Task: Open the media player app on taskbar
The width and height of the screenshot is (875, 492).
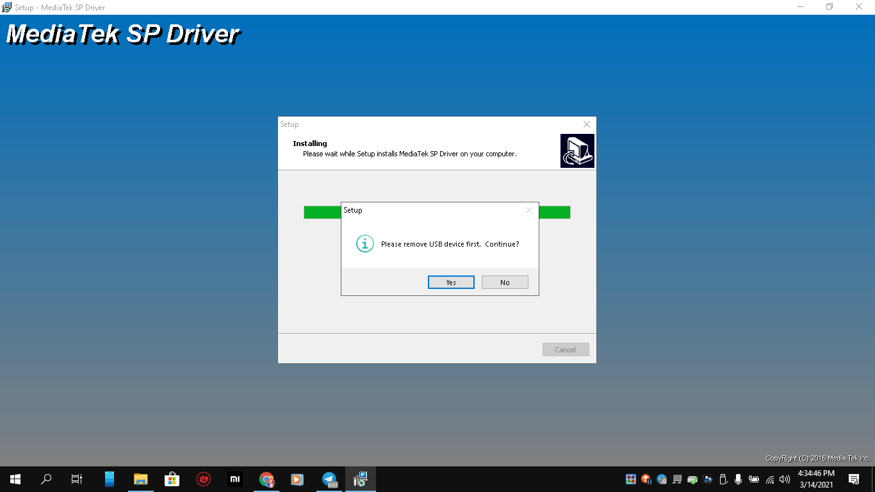Action: [x=298, y=479]
